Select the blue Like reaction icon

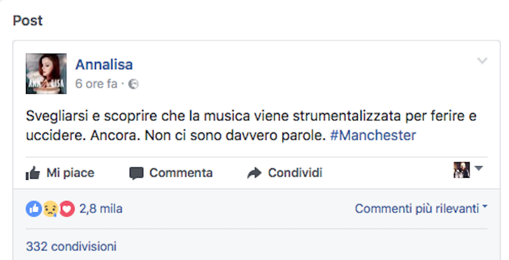[34, 209]
